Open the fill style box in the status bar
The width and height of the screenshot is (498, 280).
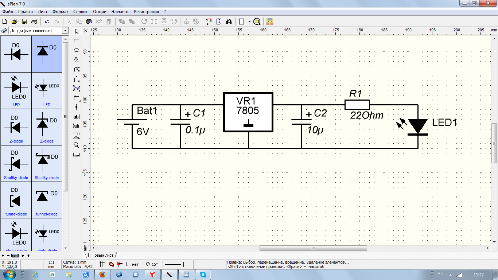coord(187,264)
